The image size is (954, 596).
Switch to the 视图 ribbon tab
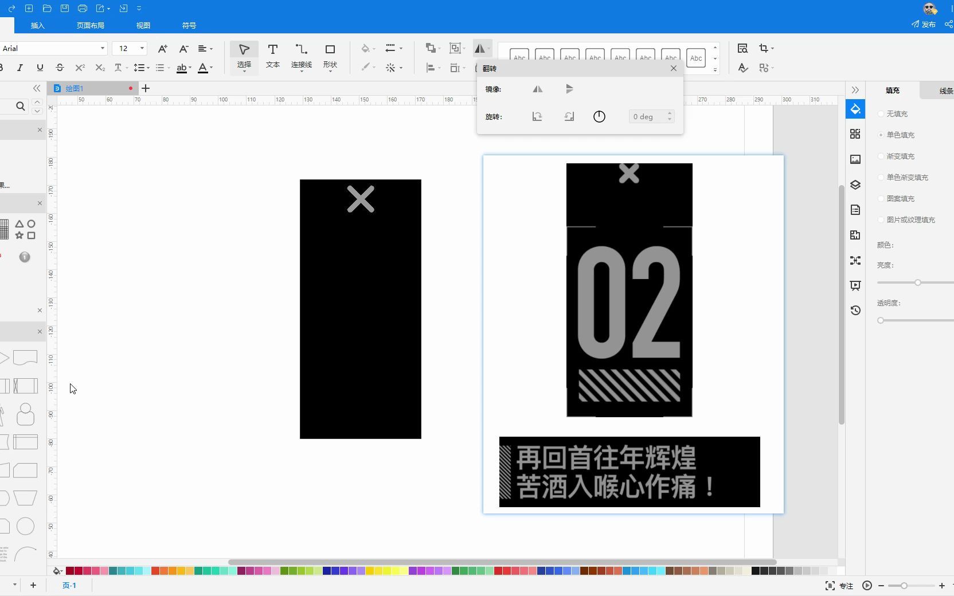[x=143, y=25]
